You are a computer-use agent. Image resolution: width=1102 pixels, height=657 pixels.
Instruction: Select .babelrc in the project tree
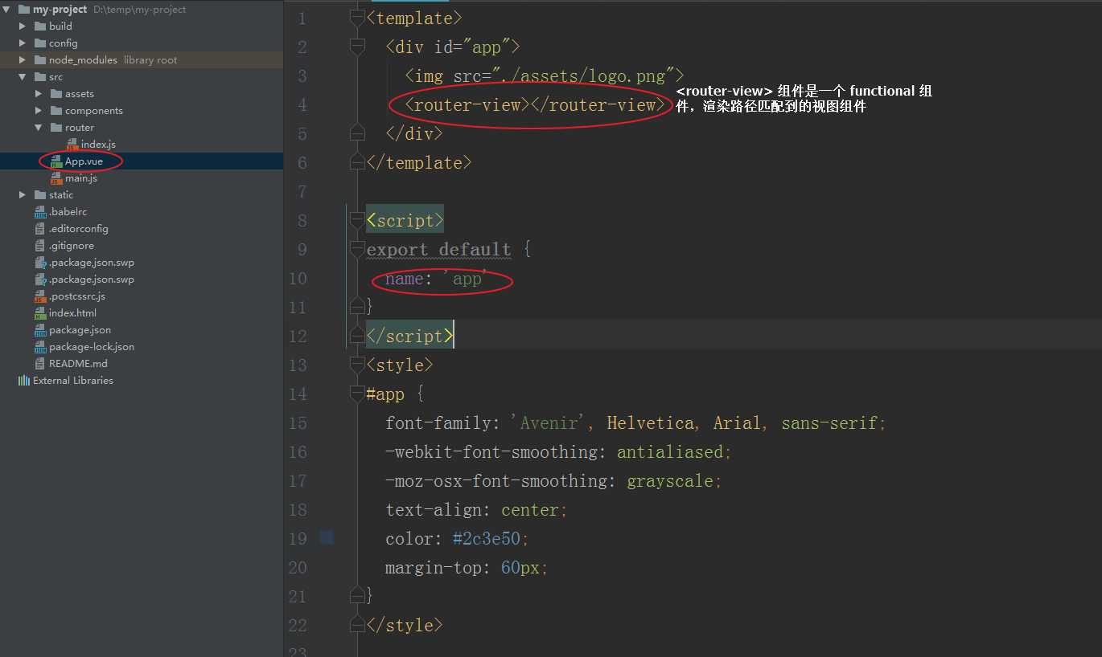tap(68, 212)
